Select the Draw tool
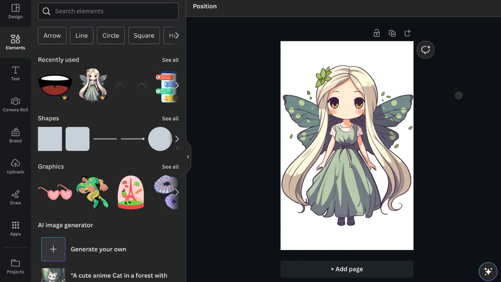 (x=15, y=197)
